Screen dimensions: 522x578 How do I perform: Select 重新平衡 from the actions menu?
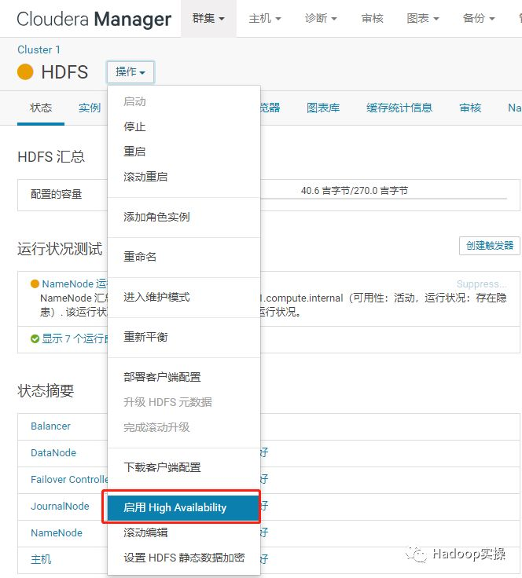[x=184, y=337]
